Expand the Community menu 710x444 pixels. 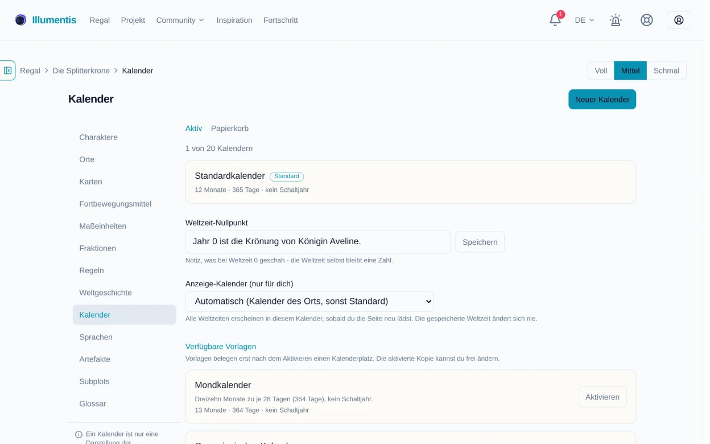coord(180,20)
